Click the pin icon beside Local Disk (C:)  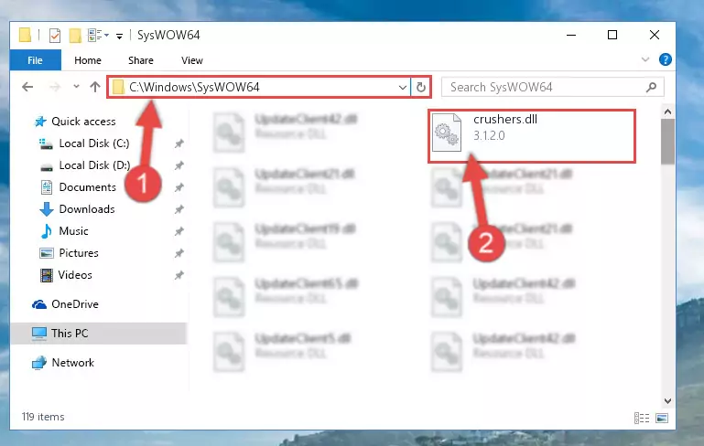coord(179,143)
